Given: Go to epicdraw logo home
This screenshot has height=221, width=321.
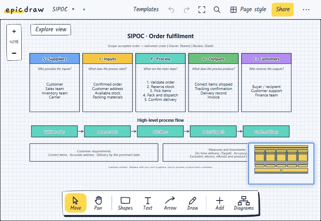Looking at the screenshot, I should pyautogui.click(x=24, y=10).
